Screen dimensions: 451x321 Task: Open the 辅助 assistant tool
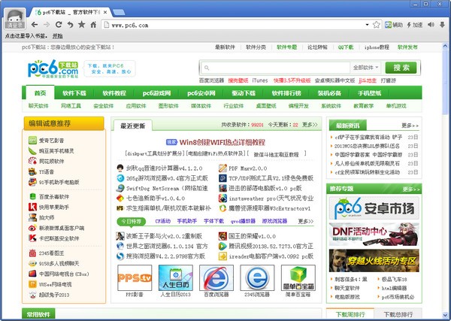point(393,25)
